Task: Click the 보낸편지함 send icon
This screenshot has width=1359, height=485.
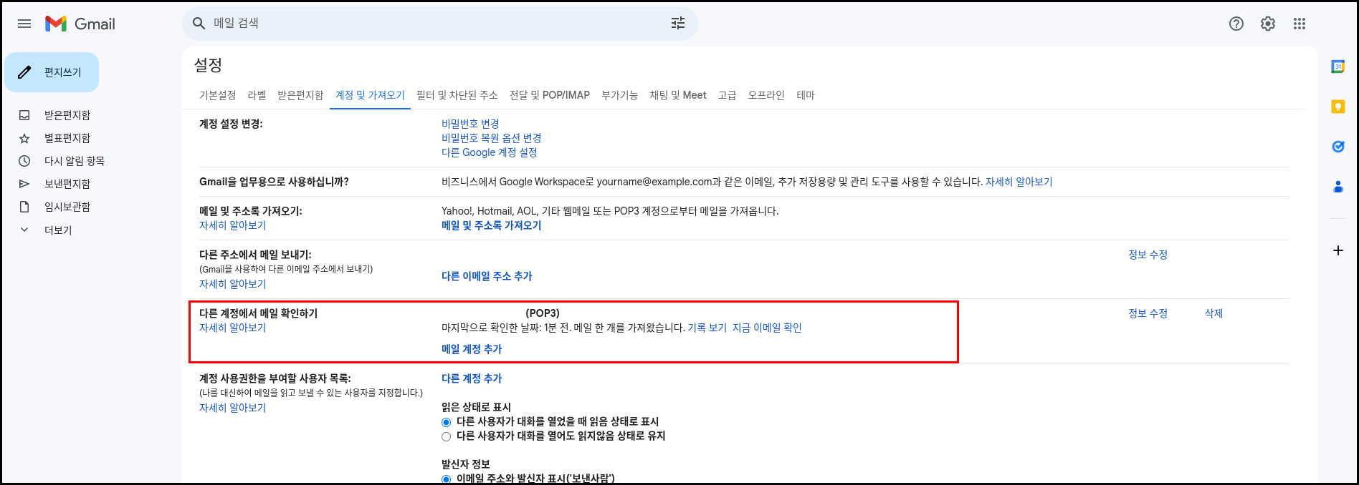Action: 24,184
